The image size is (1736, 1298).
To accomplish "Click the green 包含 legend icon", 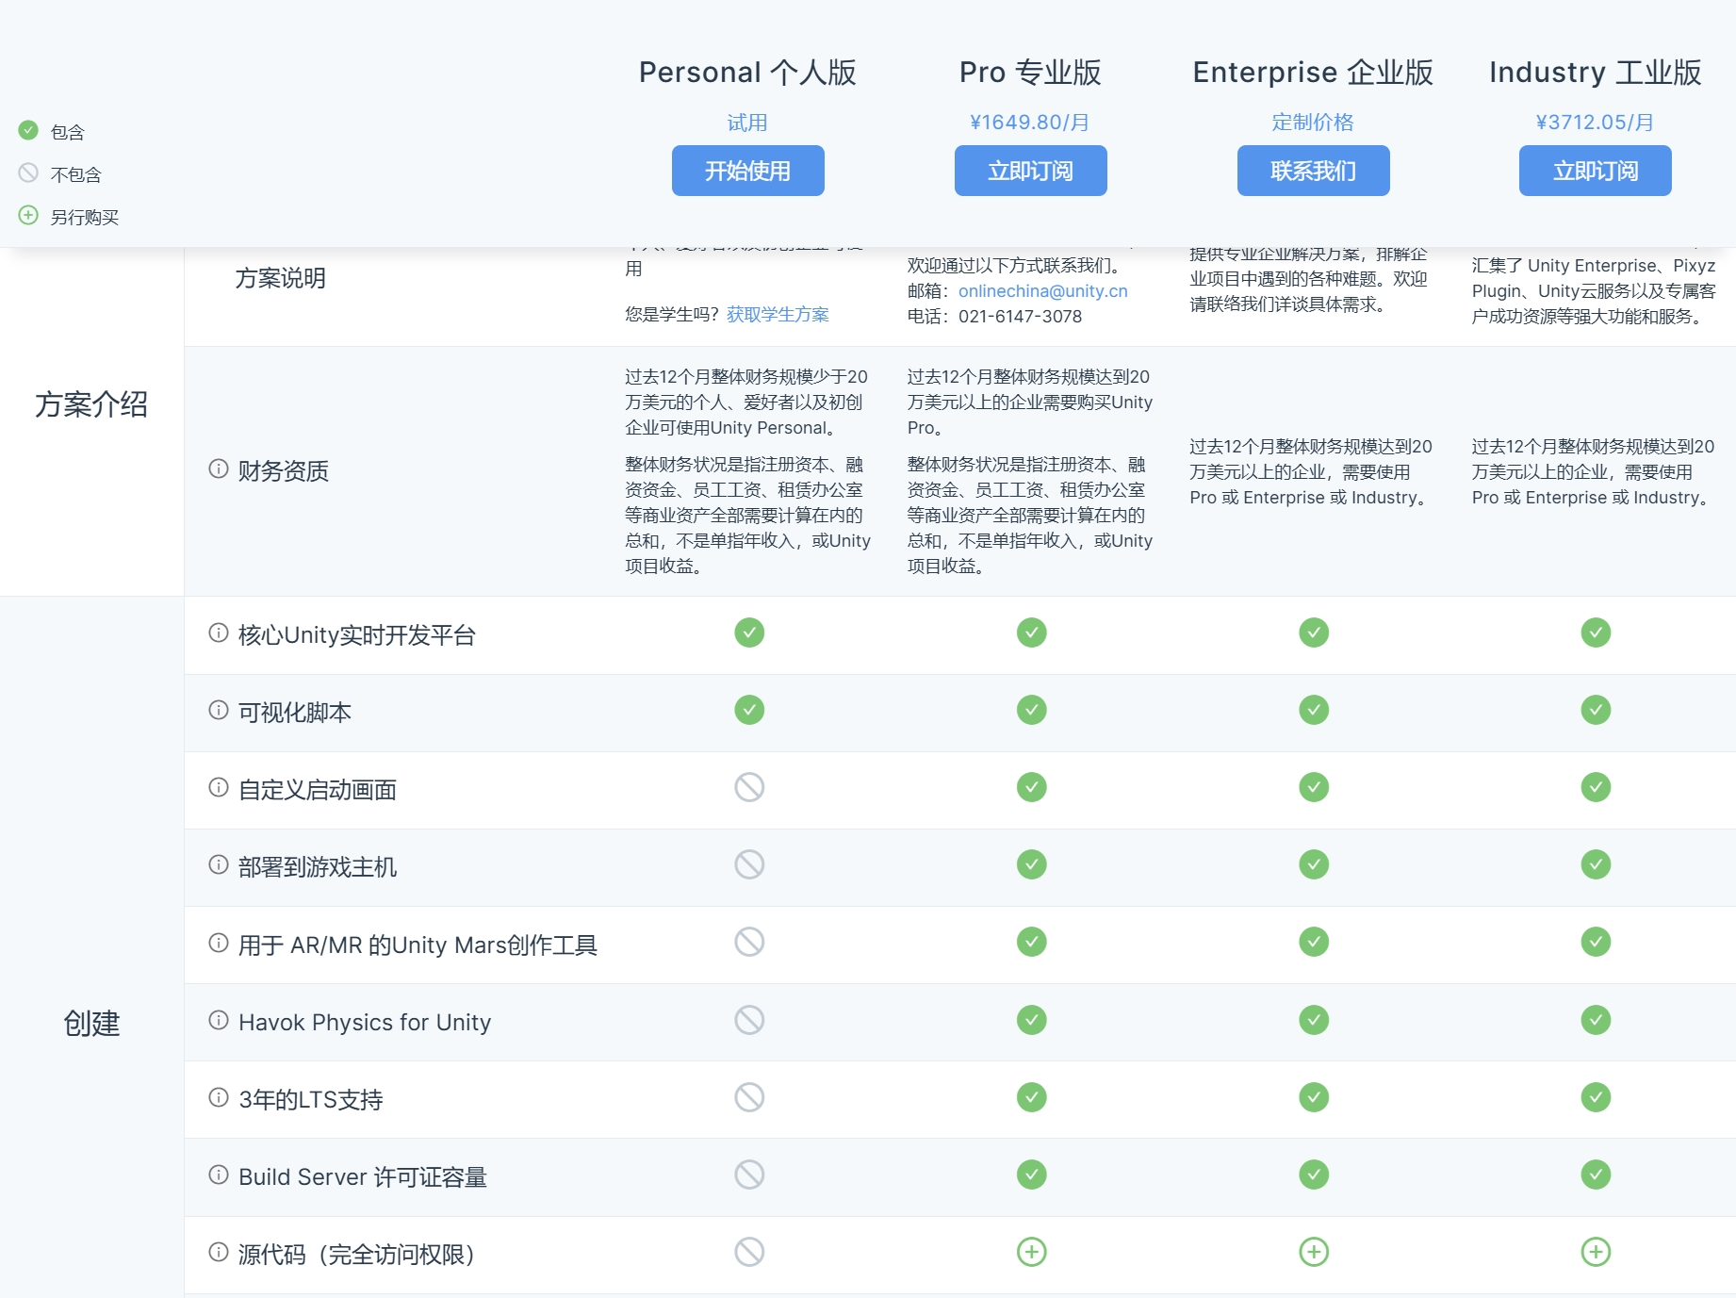I will tap(28, 130).
